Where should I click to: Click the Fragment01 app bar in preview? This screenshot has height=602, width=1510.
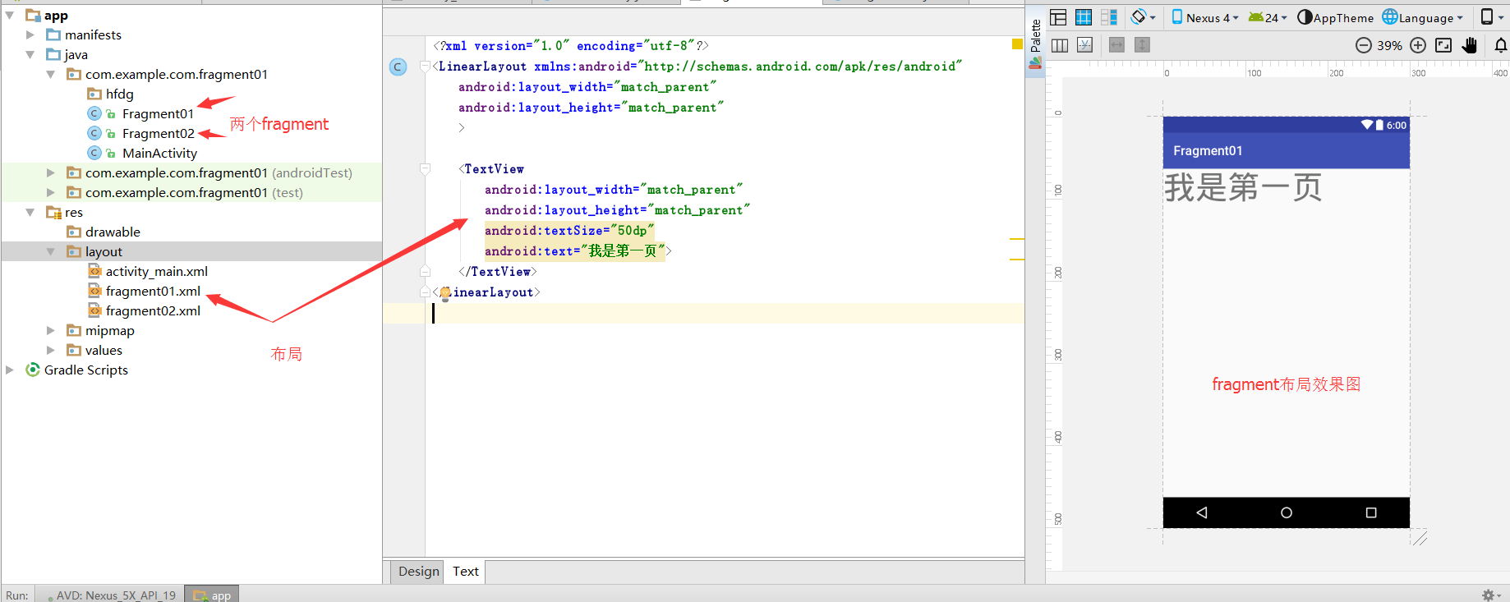(1287, 151)
